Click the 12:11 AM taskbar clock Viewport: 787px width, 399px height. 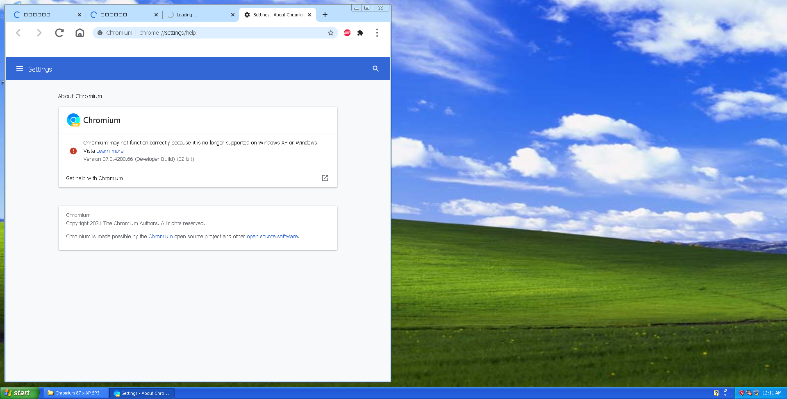772,393
